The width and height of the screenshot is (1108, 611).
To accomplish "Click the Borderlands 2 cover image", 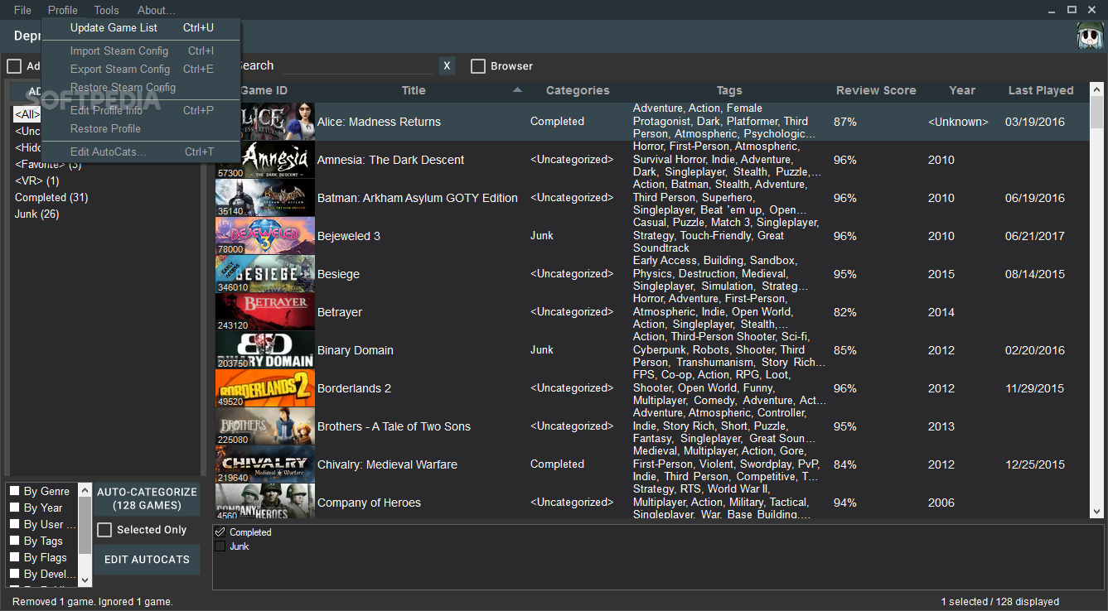I will point(265,388).
